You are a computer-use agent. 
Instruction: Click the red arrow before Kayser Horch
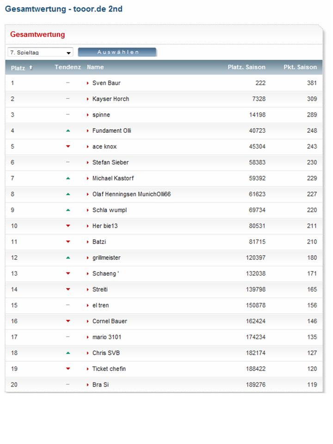[x=88, y=99]
